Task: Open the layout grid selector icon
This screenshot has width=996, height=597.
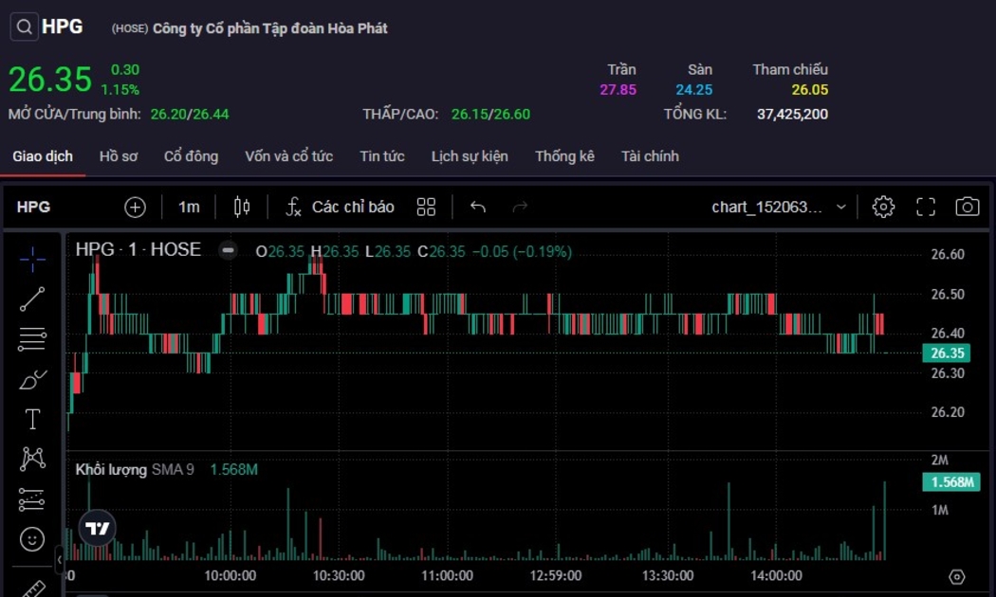Action: 426,207
